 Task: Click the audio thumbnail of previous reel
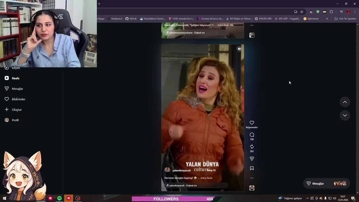tap(252, 35)
